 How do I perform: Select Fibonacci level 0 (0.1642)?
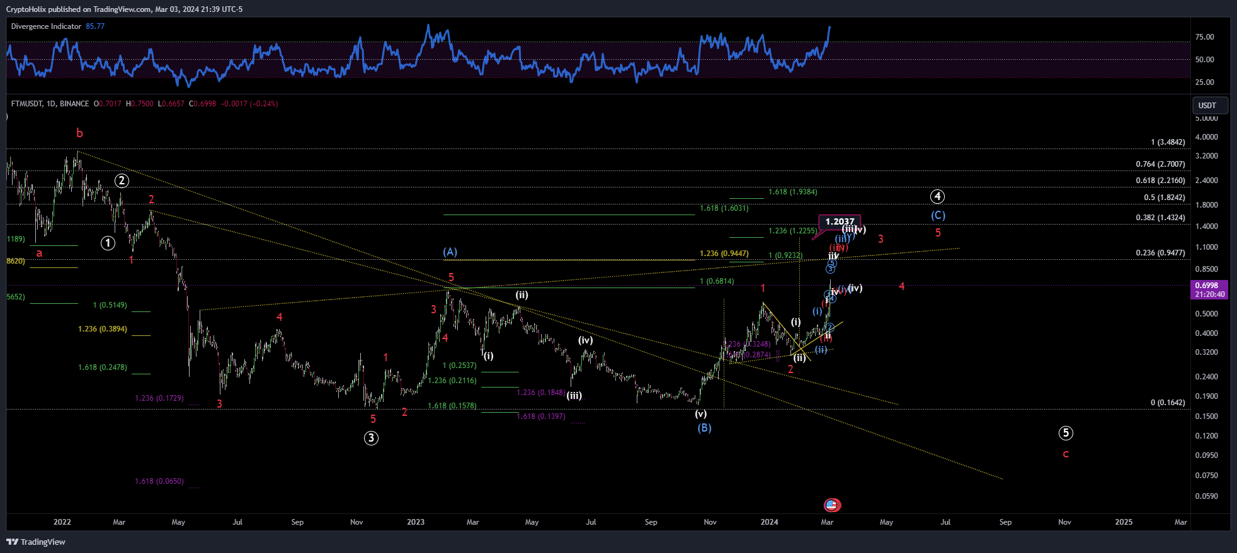point(1168,403)
